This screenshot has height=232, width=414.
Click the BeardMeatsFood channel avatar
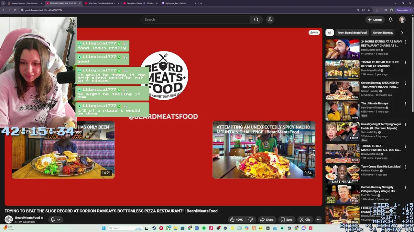point(9,220)
